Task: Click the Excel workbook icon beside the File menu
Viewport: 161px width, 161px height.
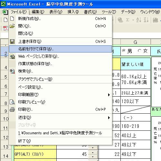Action: pyautogui.click(x=5, y=12)
